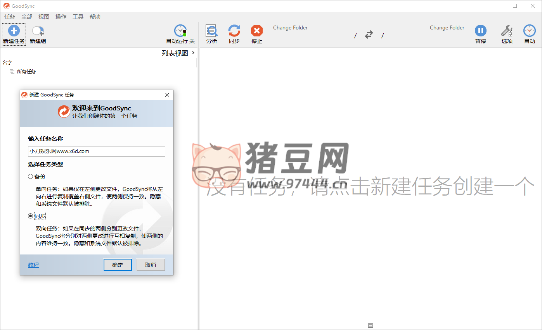This screenshot has width=542, height=330.
Task: Click the OK (确定) button
Action: [118, 265]
